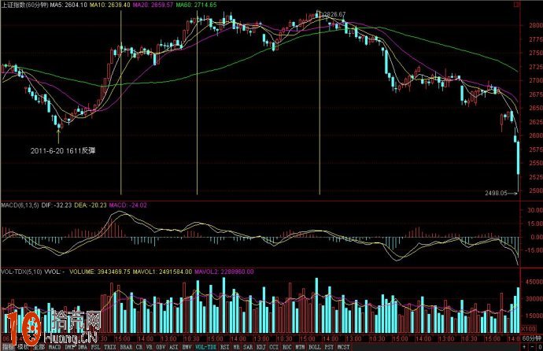Switch to the DMI indicator tab
543x351 pixels.
coord(70,346)
